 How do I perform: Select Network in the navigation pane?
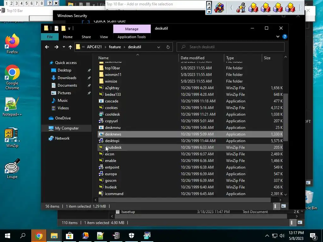pos(62,138)
